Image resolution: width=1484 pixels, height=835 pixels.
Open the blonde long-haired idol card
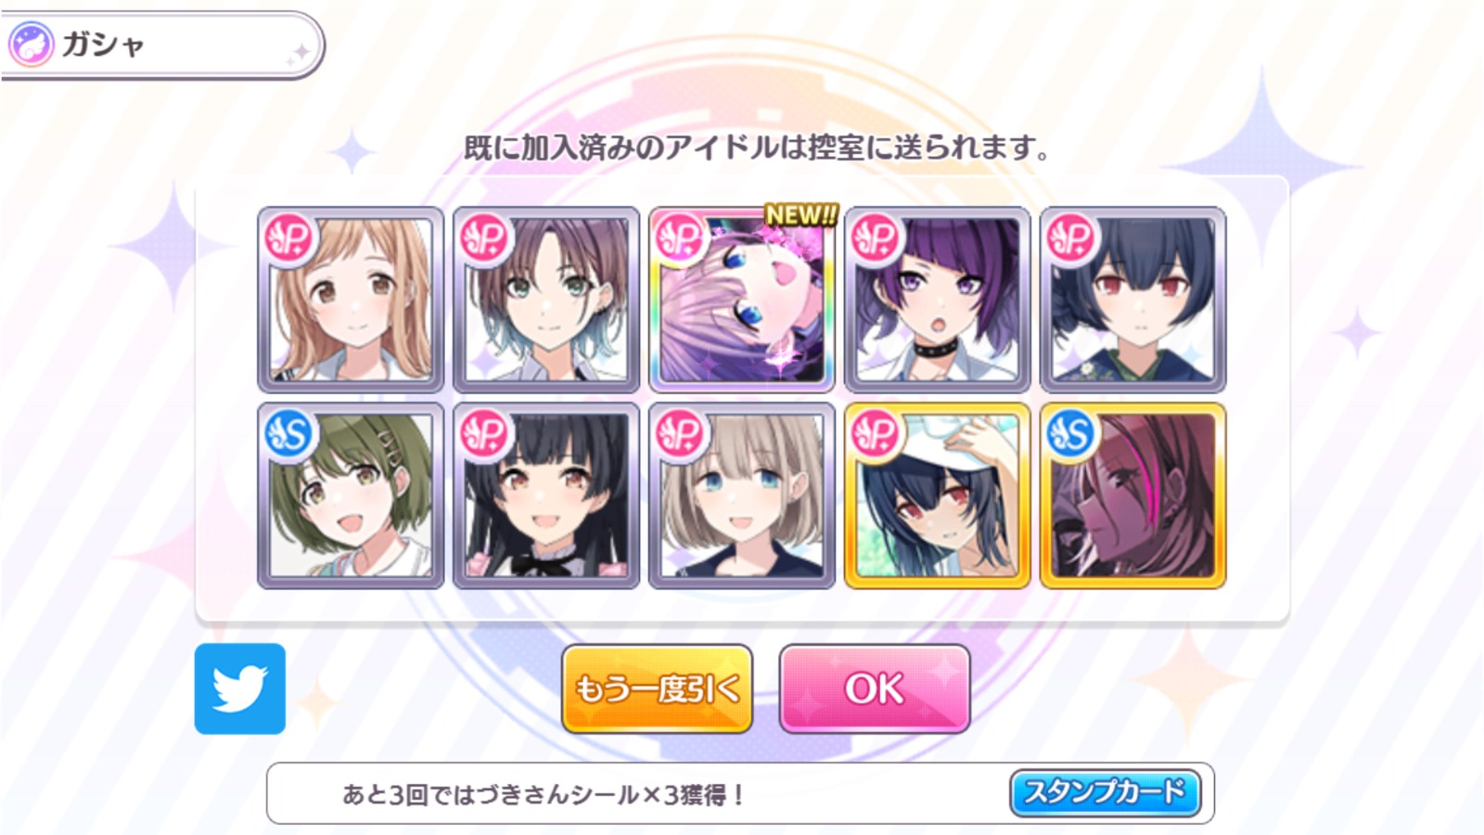pos(351,300)
